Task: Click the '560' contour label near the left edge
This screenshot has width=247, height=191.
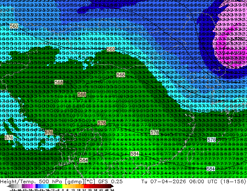Action: click(14, 26)
